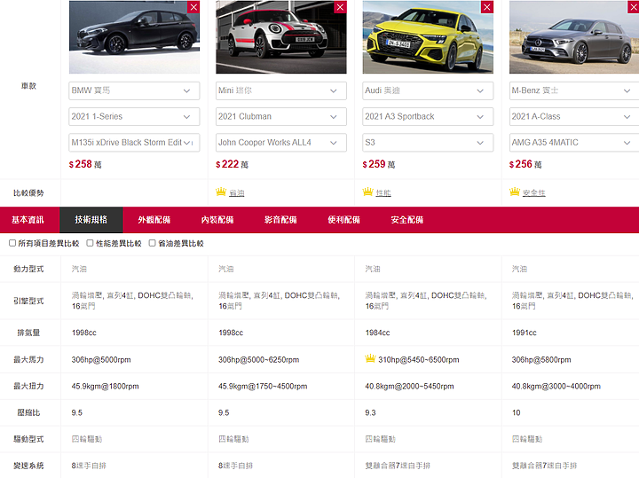Viewport: 639px width, 478px height.
Task: Click the 1991cc displacement value
Action: pos(525,333)
